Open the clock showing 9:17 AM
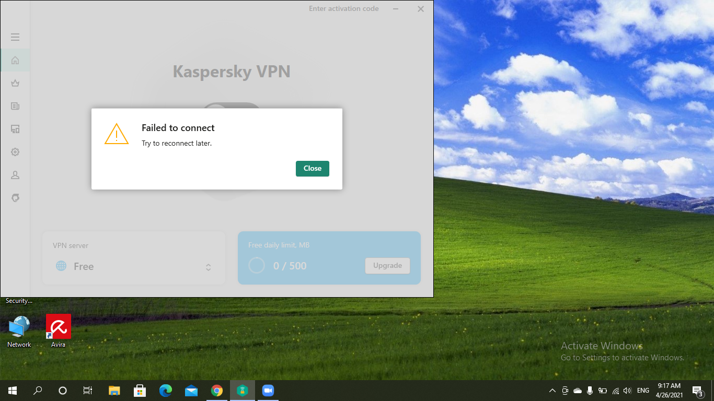The image size is (714, 401). (670, 391)
